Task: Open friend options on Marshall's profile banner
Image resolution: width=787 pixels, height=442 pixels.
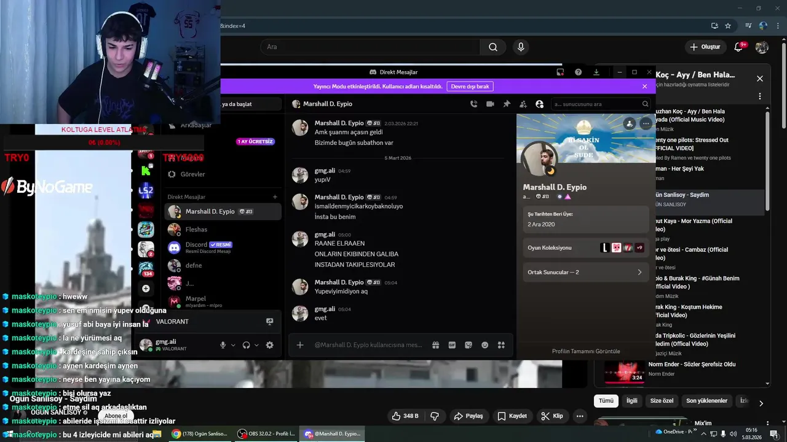Action: (628, 123)
